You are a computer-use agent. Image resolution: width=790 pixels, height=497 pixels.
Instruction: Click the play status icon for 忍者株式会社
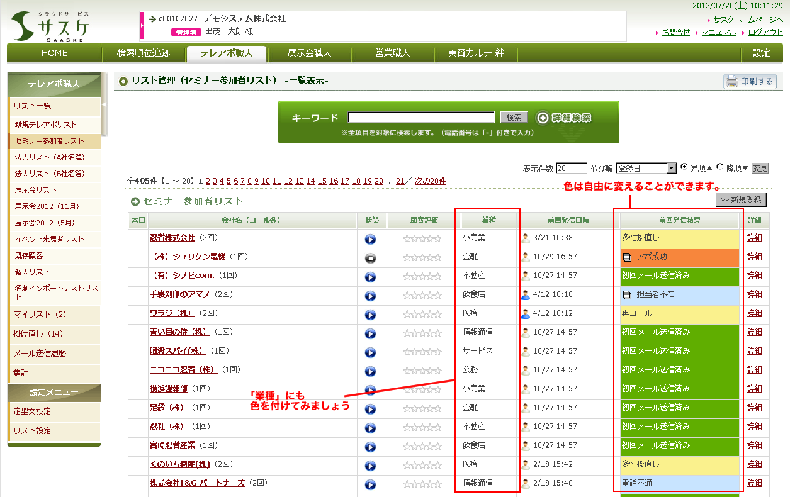(370, 239)
